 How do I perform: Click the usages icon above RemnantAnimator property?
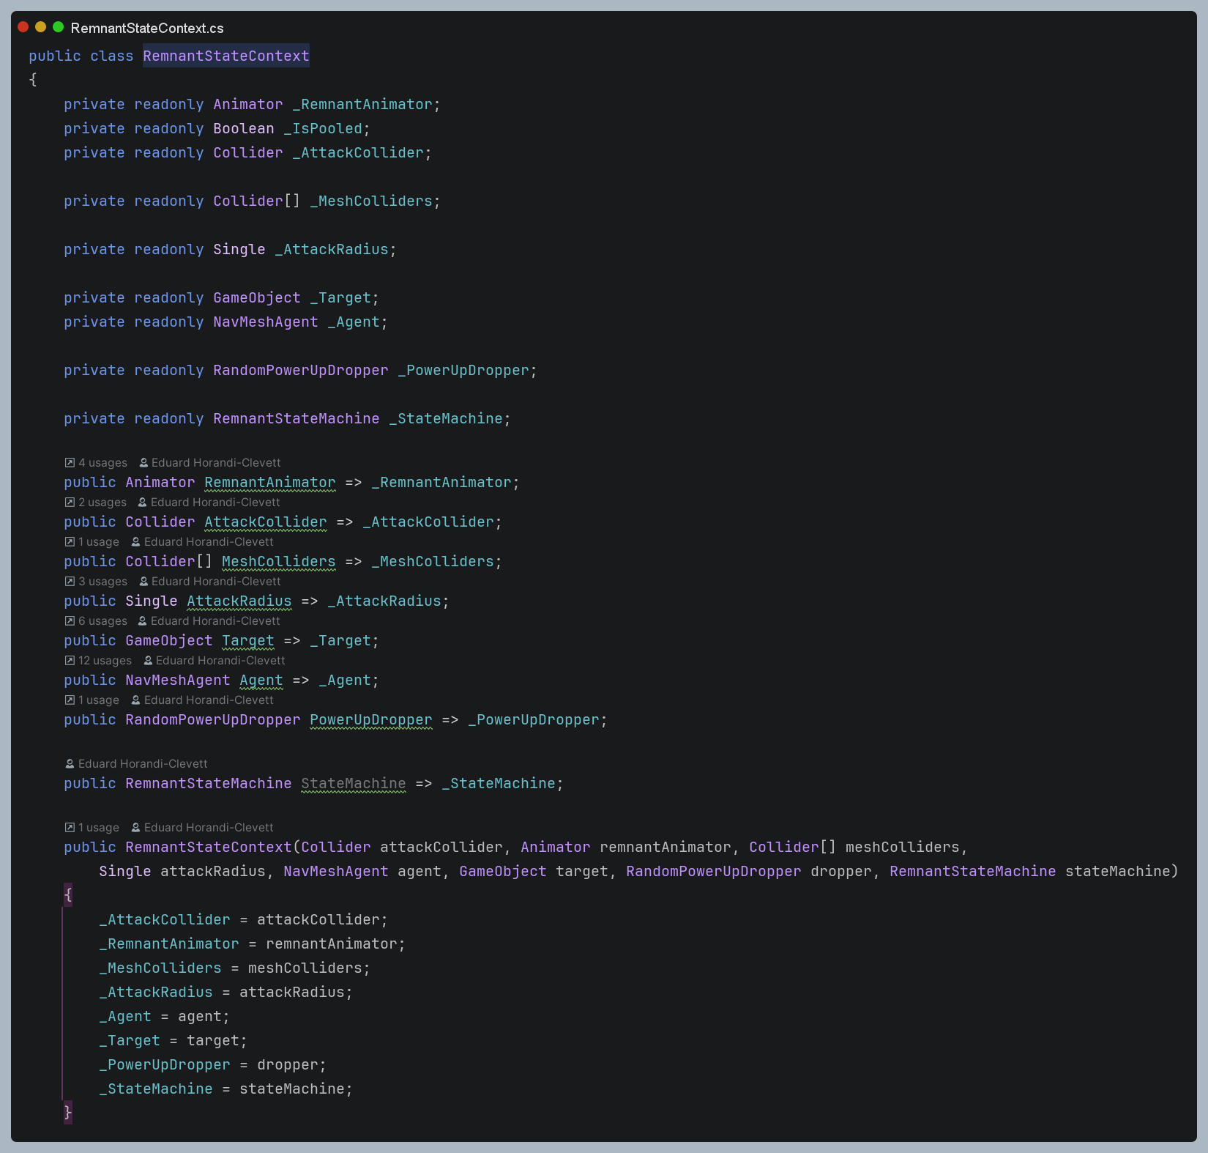(70, 463)
